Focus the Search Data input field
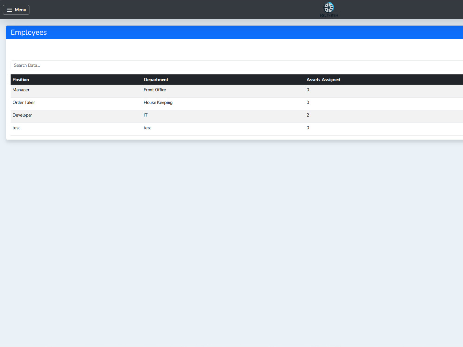Screen dimensions: 463x347 pos(237,65)
